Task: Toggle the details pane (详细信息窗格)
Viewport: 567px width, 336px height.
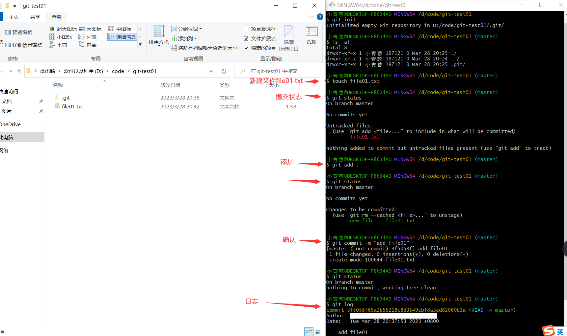Action: 24,45
